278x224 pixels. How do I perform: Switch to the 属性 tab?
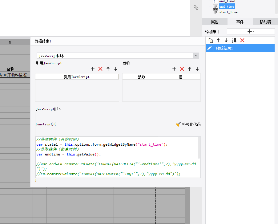215,22
